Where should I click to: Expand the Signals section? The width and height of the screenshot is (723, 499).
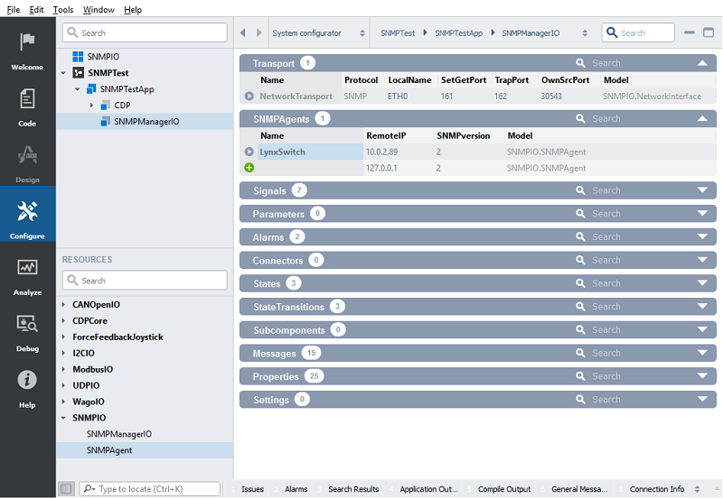point(702,191)
